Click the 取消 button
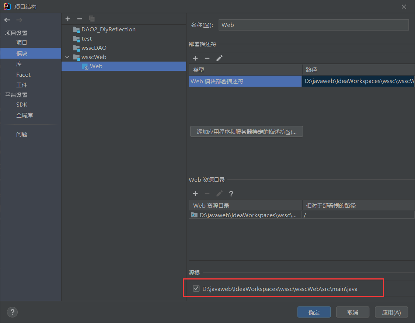The width and height of the screenshot is (415, 323). point(353,312)
